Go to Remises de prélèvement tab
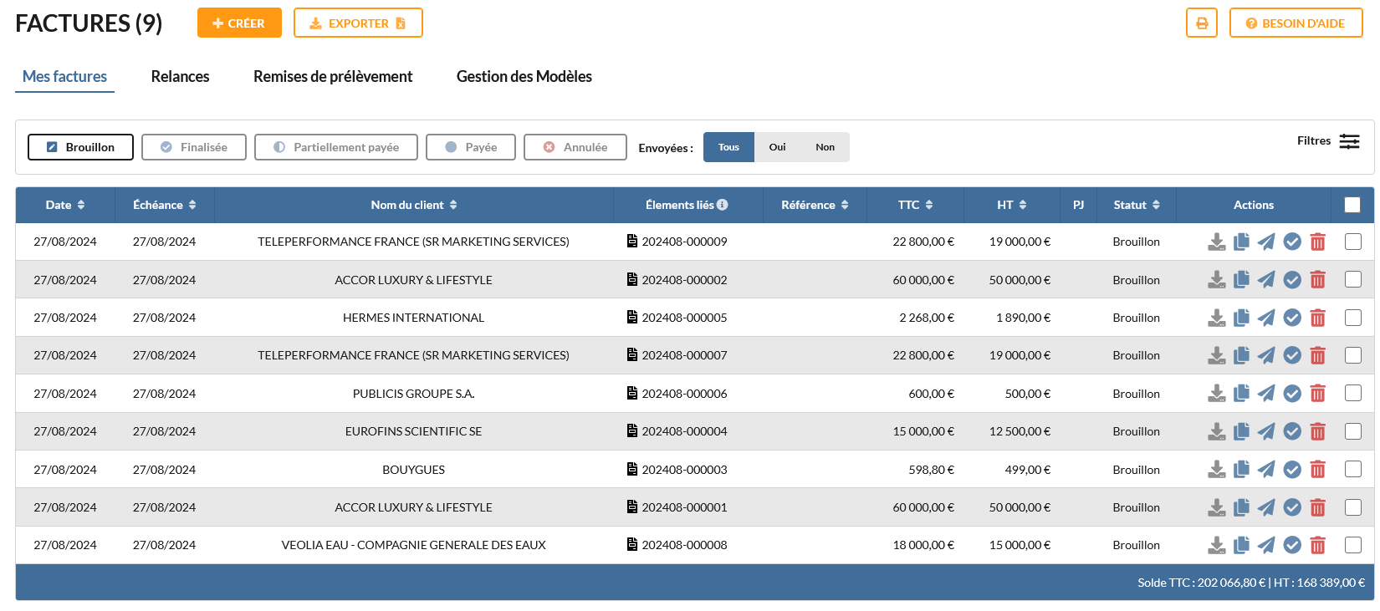The width and height of the screenshot is (1380, 611). 333,77
